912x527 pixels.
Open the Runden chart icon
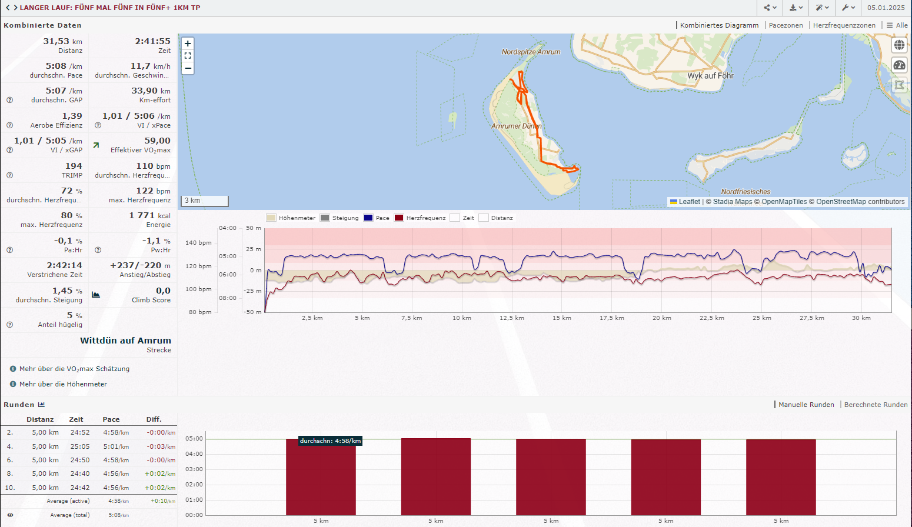pos(41,405)
